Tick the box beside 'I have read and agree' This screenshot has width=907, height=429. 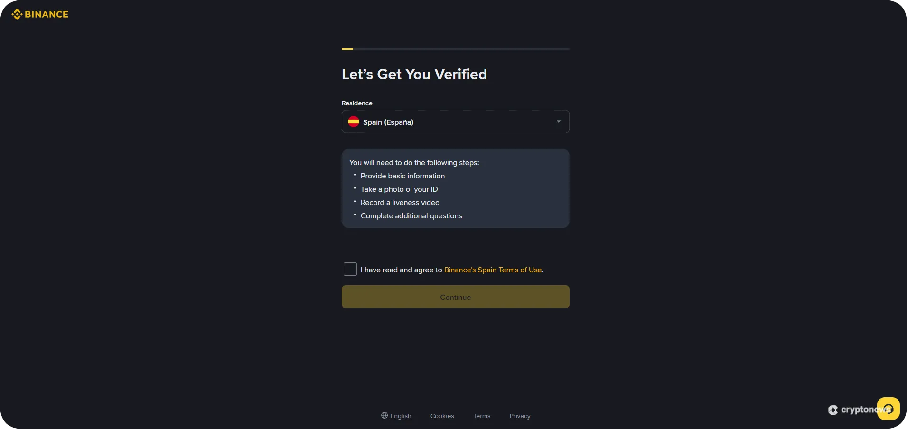coord(350,269)
